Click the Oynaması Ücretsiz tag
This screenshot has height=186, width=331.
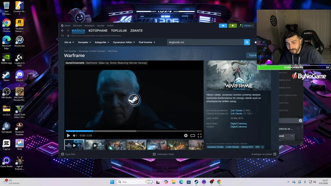[215, 147]
